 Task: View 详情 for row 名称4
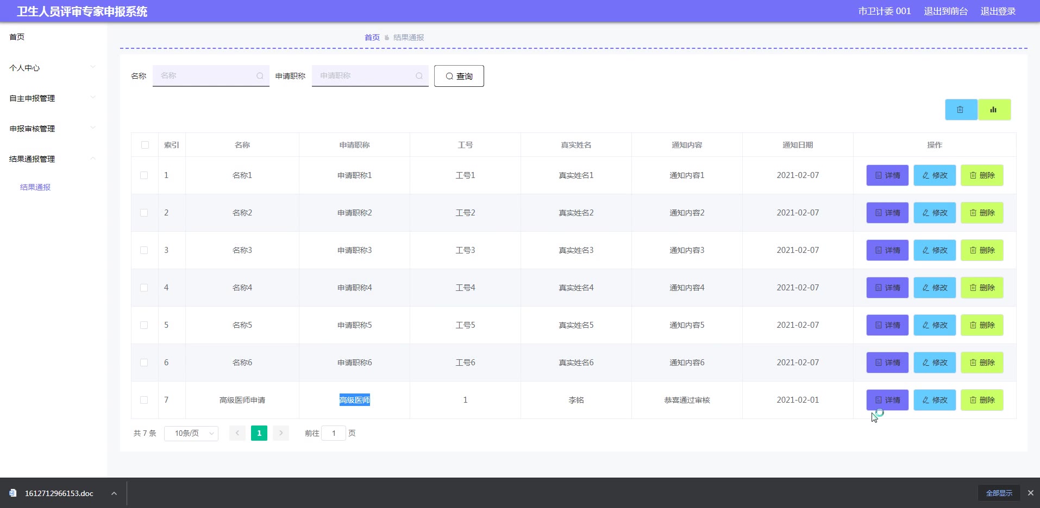(887, 288)
